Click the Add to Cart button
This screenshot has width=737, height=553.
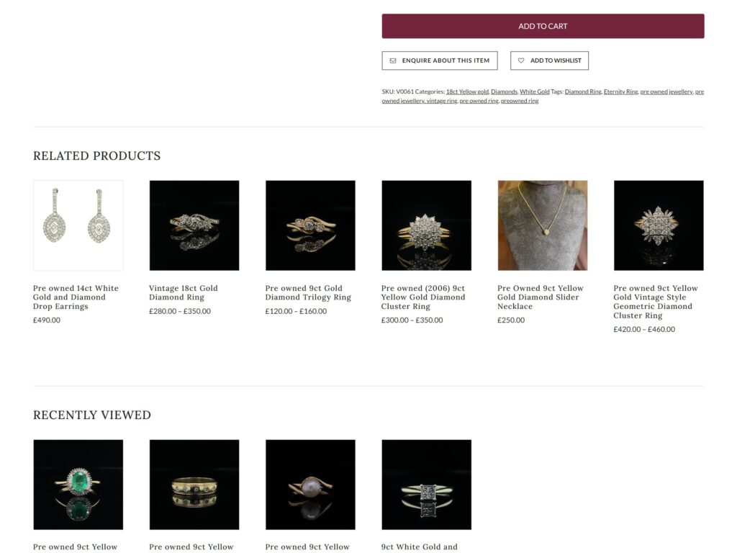[x=543, y=27]
